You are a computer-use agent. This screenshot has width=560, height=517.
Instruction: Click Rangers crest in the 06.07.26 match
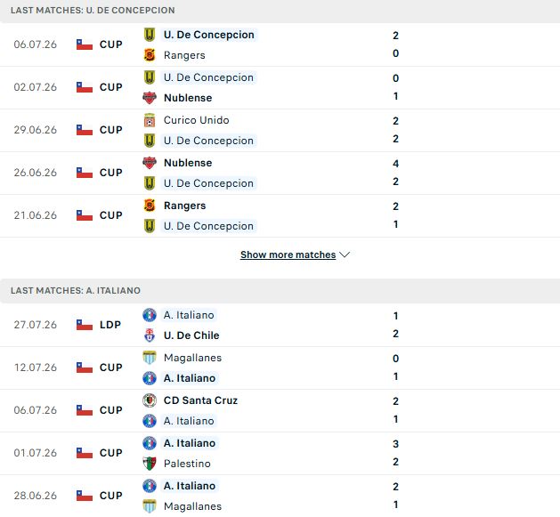[150, 55]
